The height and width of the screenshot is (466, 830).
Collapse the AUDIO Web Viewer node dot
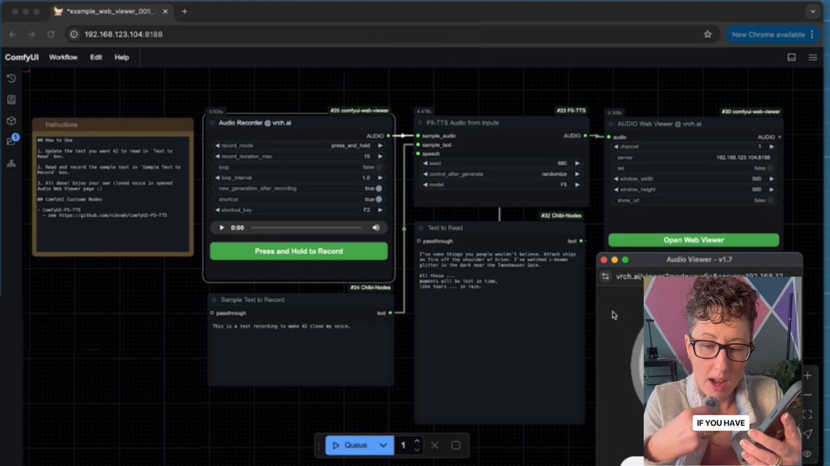coord(611,124)
